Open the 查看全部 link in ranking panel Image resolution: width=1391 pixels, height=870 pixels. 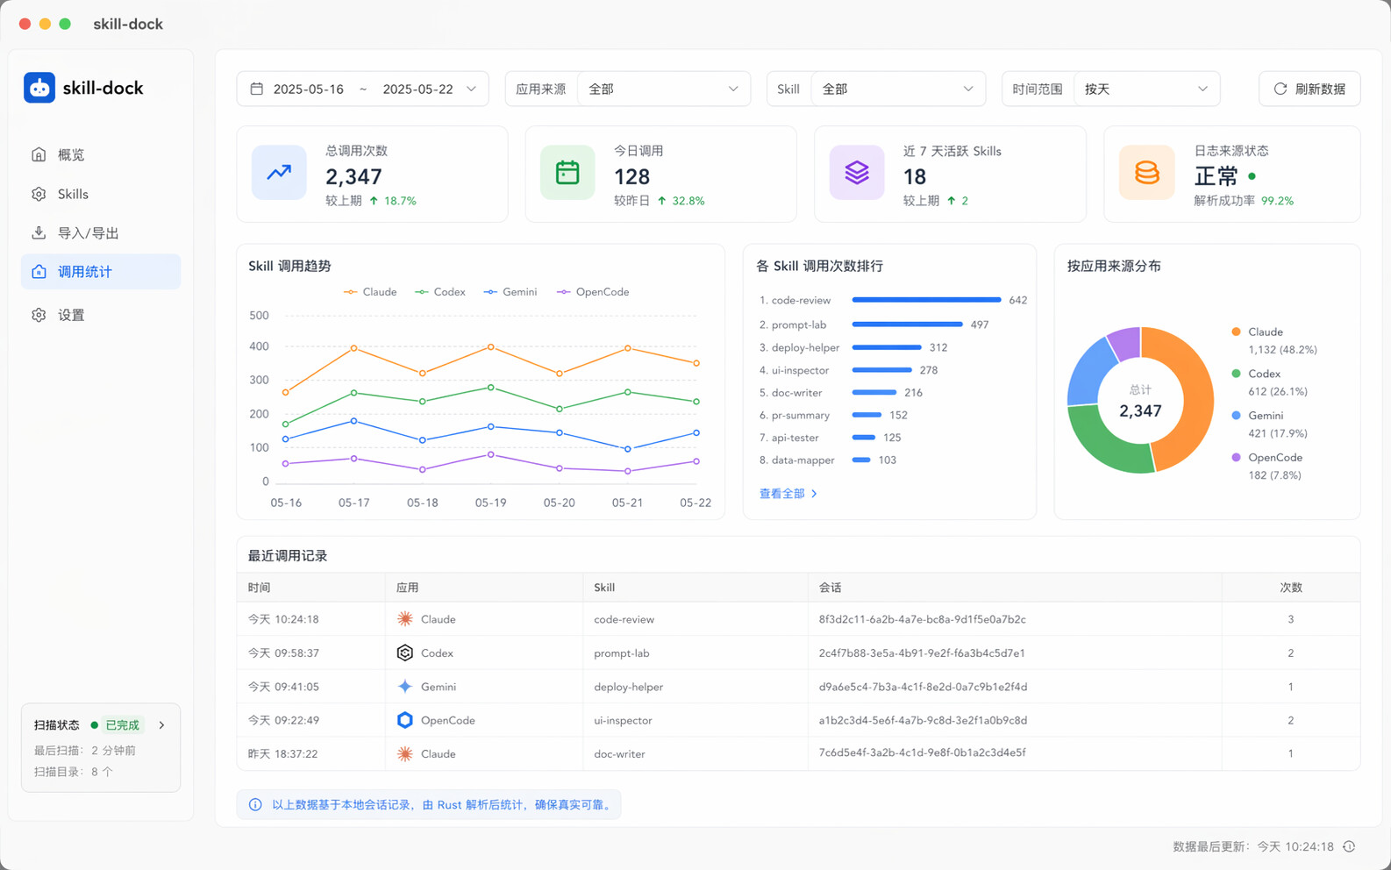(x=788, y=494)
